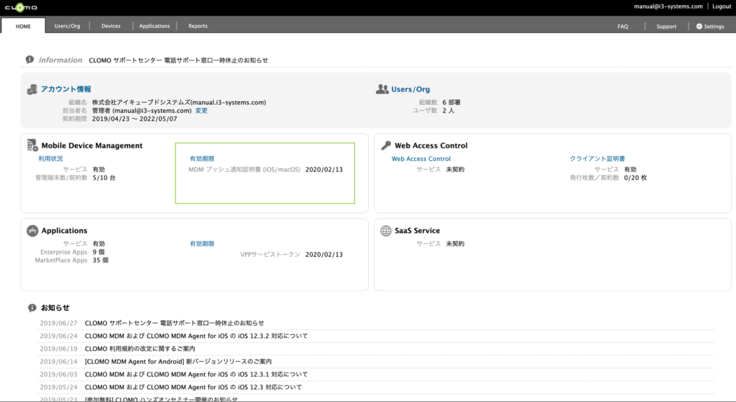Click the contract period 2019/04/23 ～ 2022/05/07
The height and width of the screenshot is (402, 736).
tap(134, 119)
